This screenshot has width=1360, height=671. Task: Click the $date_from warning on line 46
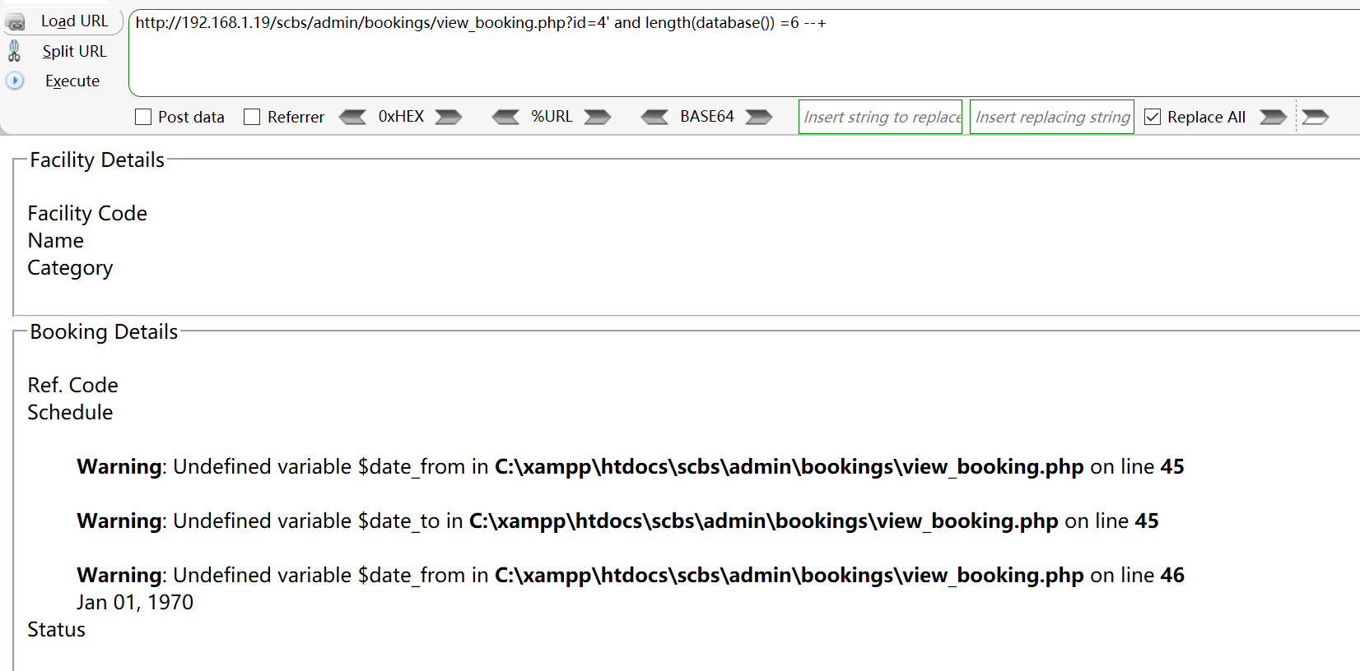point(631,575)
